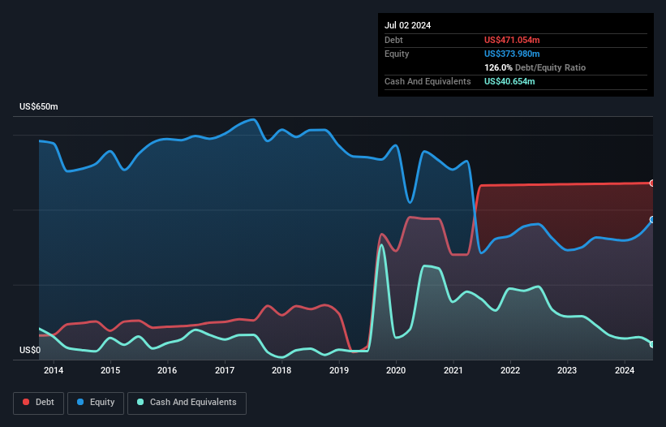Click the US$373.980m equity value
666x427 pixels.
[512, 54]
